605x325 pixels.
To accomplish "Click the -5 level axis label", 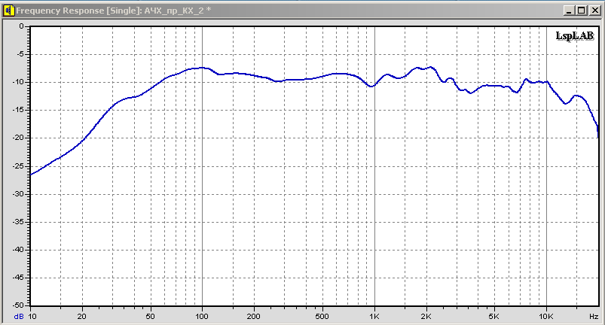I will pos(20,54).
